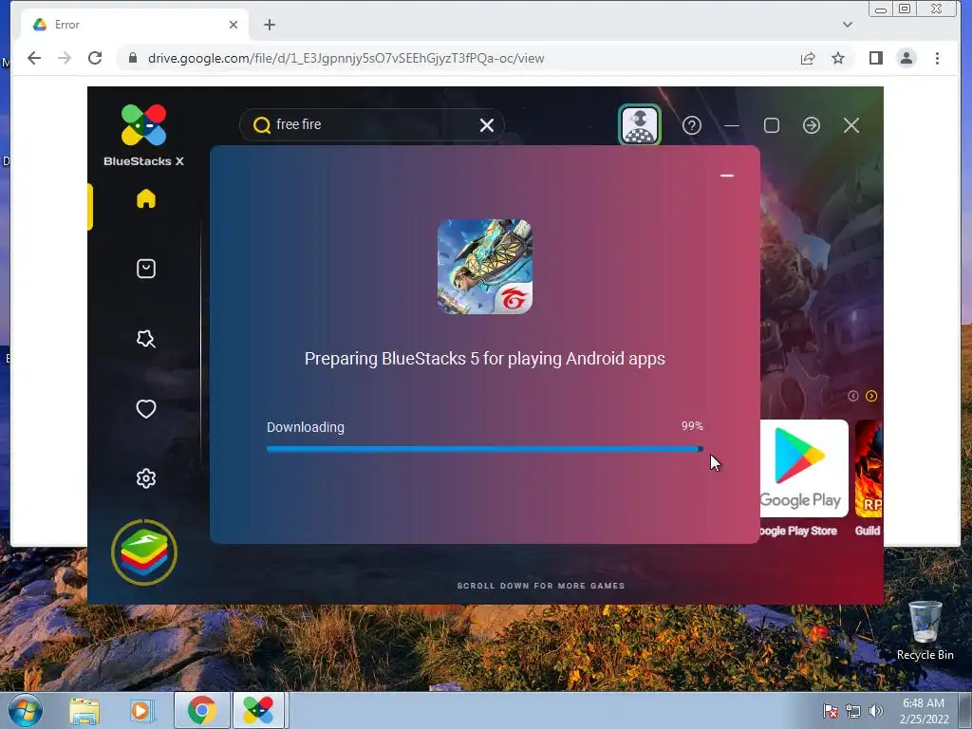Click the search magnifier icon

pos(262,125)
